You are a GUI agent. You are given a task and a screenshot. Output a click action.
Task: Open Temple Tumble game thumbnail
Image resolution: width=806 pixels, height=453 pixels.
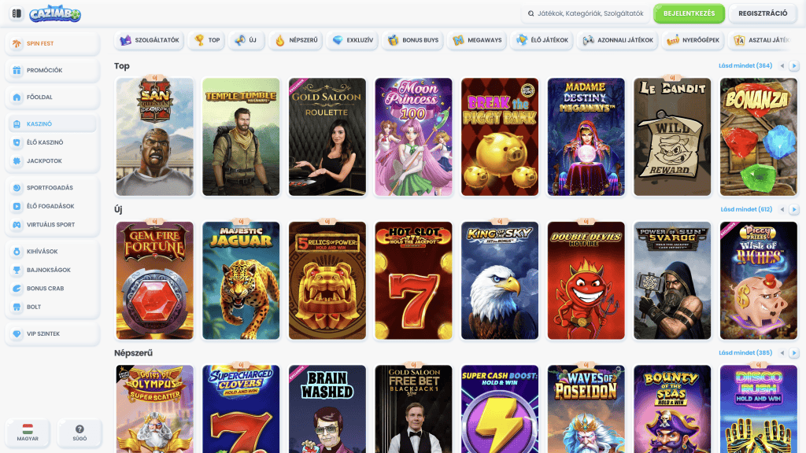point(241,137)
